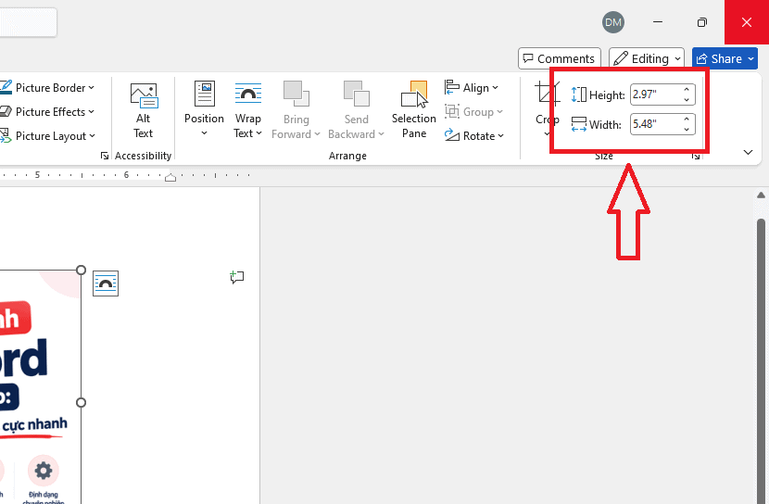Open the Rotate dropdown
The height and width of the screenshot is (504, 769).
pos(473,136)
